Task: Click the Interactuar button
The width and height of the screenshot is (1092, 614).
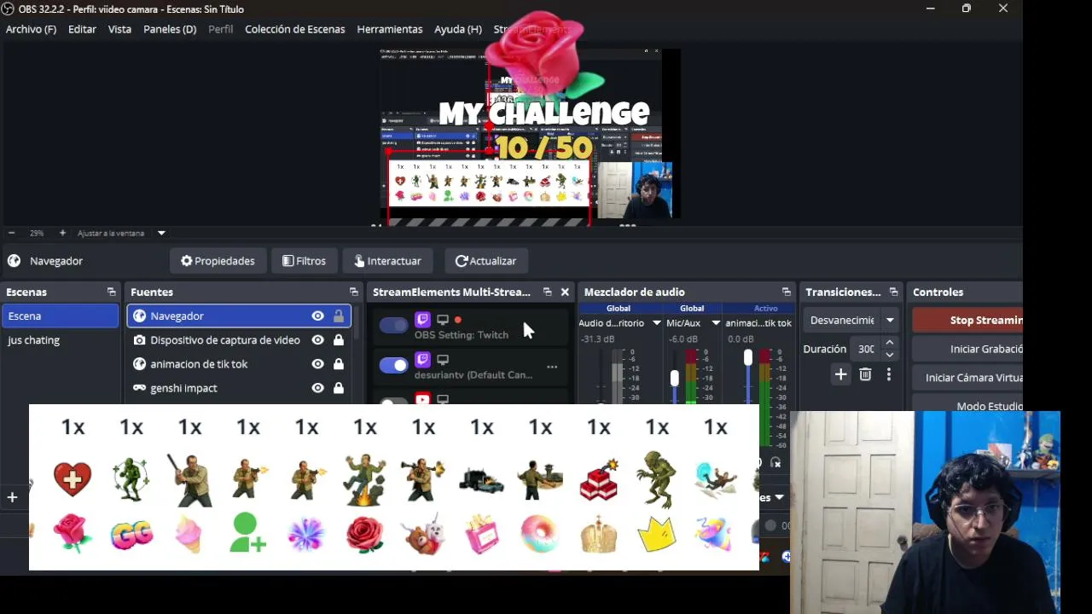Action: 388,261
